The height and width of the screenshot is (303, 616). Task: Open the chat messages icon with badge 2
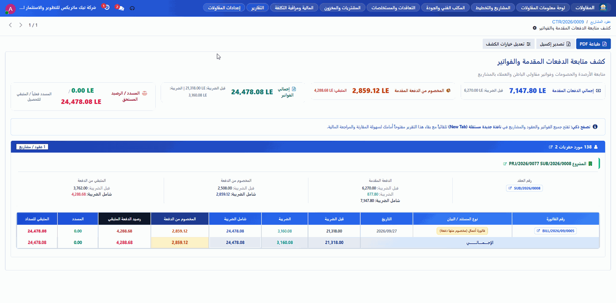120,8
